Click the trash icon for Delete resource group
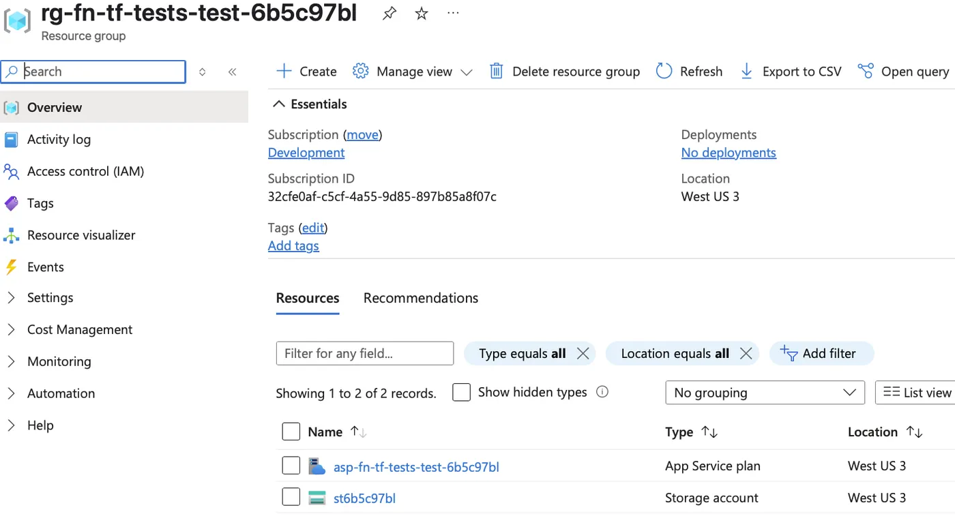This screenshot has height=529, width=955. 497,71
